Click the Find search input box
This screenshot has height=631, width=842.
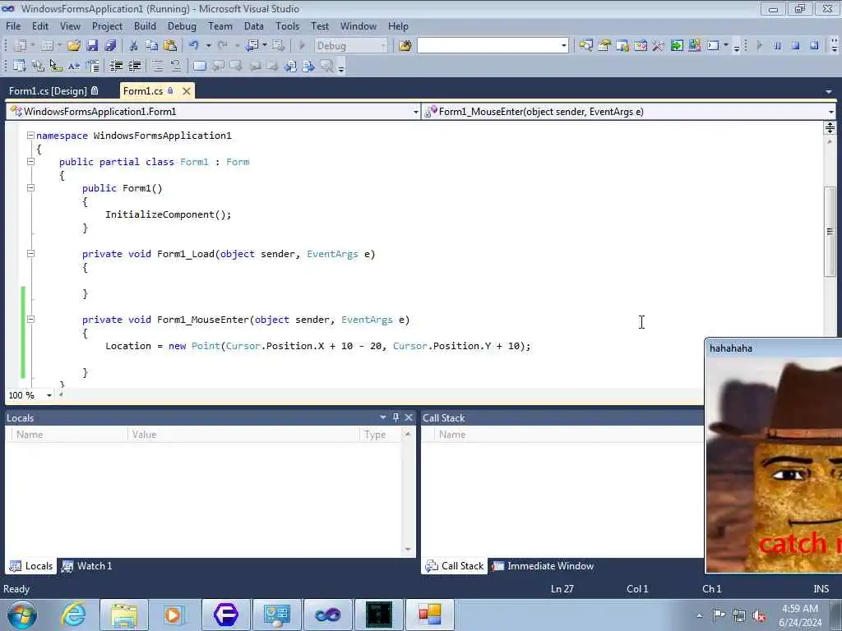pos(488,46)
